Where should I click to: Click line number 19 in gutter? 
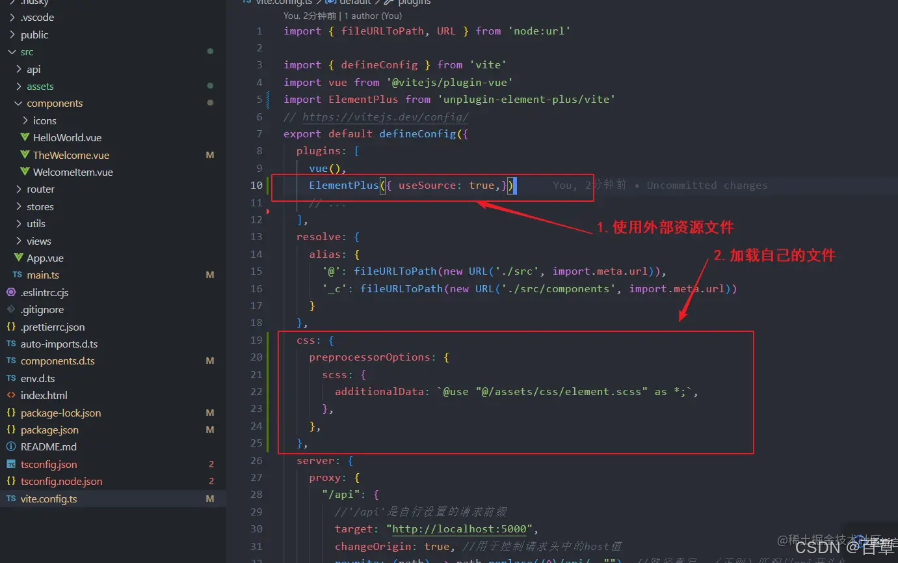coord(256,340)
